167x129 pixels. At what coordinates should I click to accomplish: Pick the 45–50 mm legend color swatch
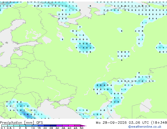pyautogui.click(x=77, y=126)
